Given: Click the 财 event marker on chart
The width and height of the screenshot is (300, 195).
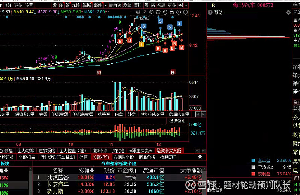Looking at the screenshot, I should coord(99,72).
